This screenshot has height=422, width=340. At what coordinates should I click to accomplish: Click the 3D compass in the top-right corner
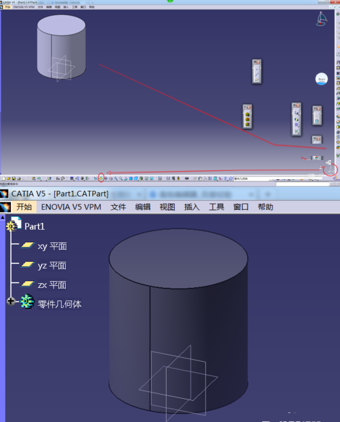321,19
